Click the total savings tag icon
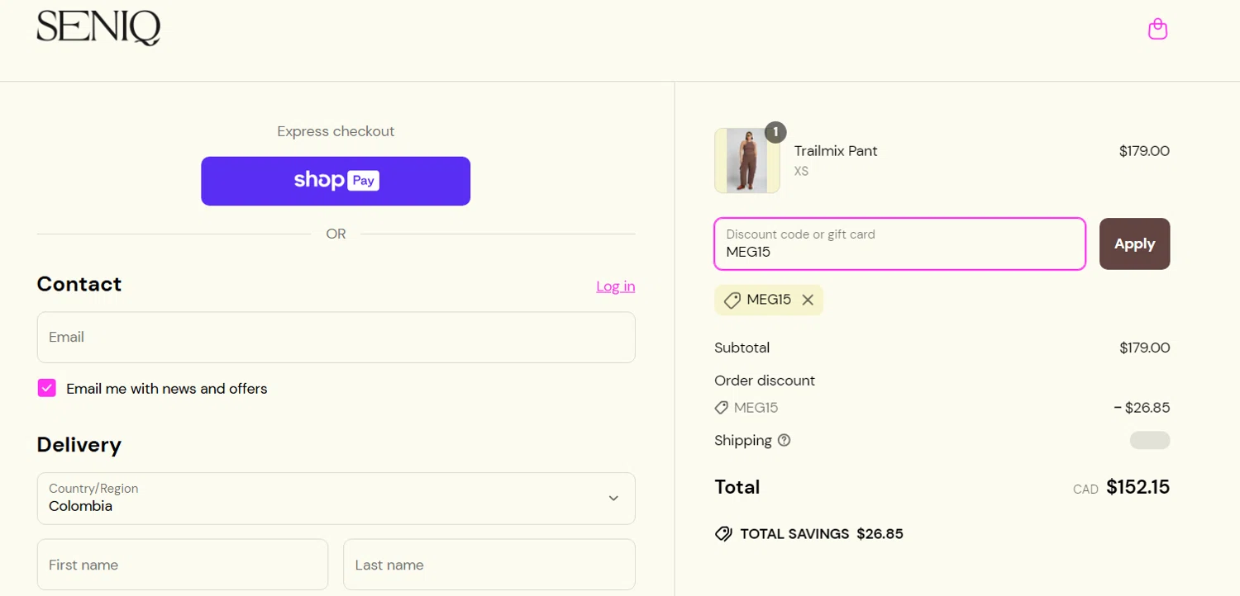 [723, 534]
